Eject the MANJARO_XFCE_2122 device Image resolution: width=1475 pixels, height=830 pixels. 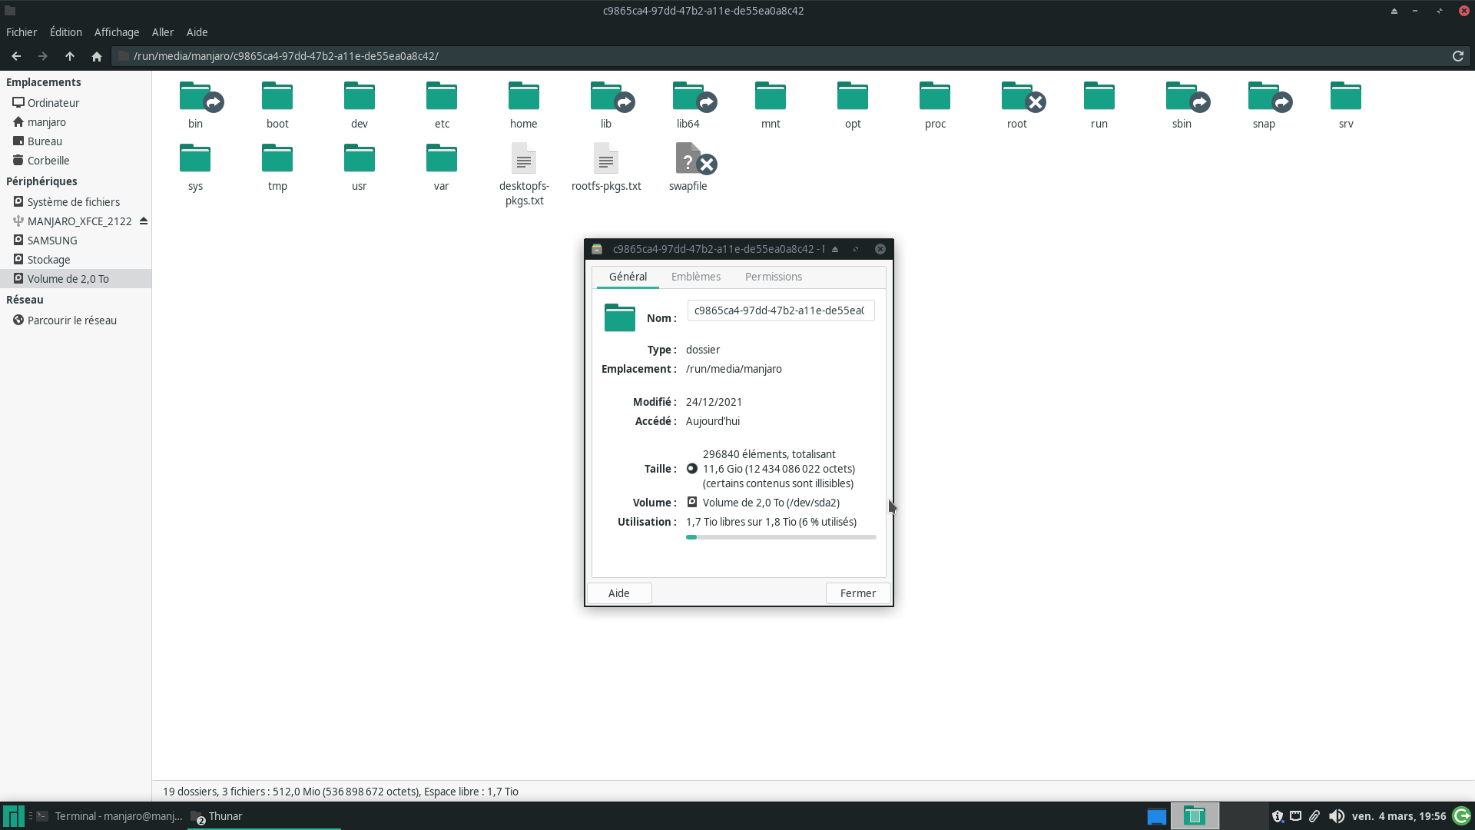[144, 221]
